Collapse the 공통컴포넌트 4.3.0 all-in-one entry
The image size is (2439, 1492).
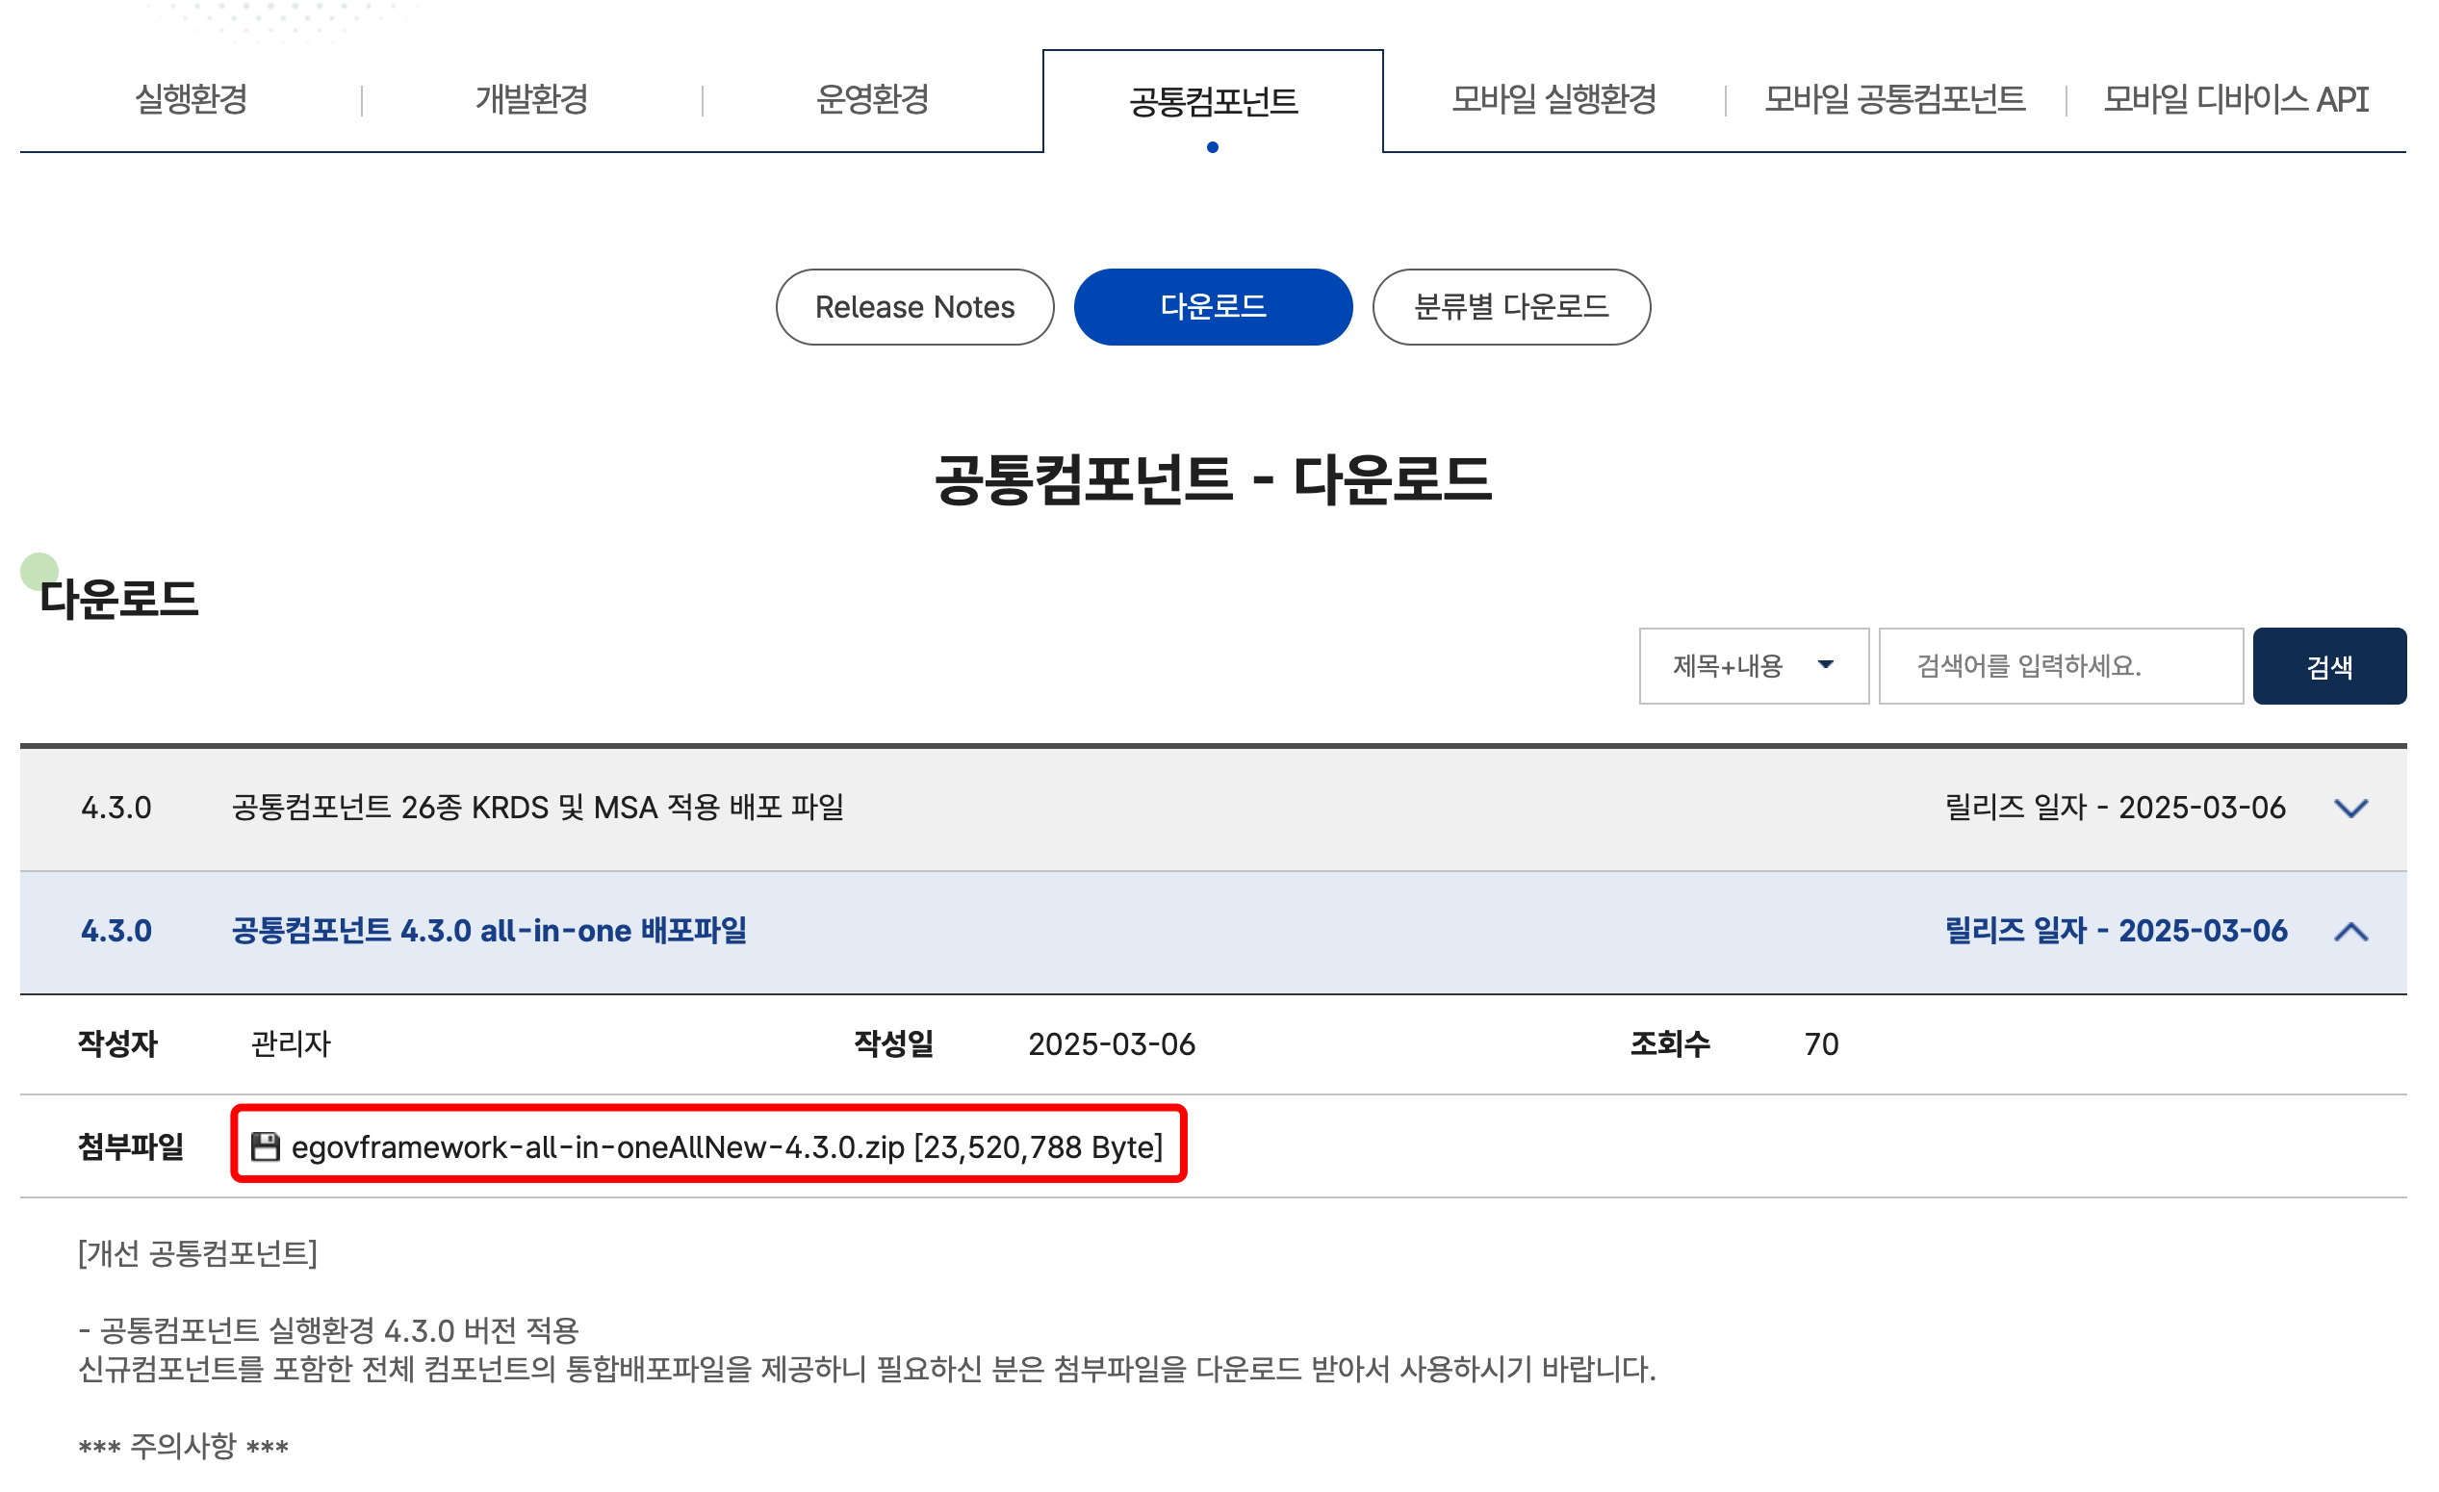(2350, 931)
